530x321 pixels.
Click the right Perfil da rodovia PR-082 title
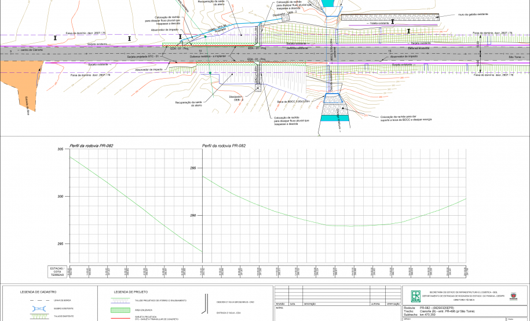tap(224, 146)
